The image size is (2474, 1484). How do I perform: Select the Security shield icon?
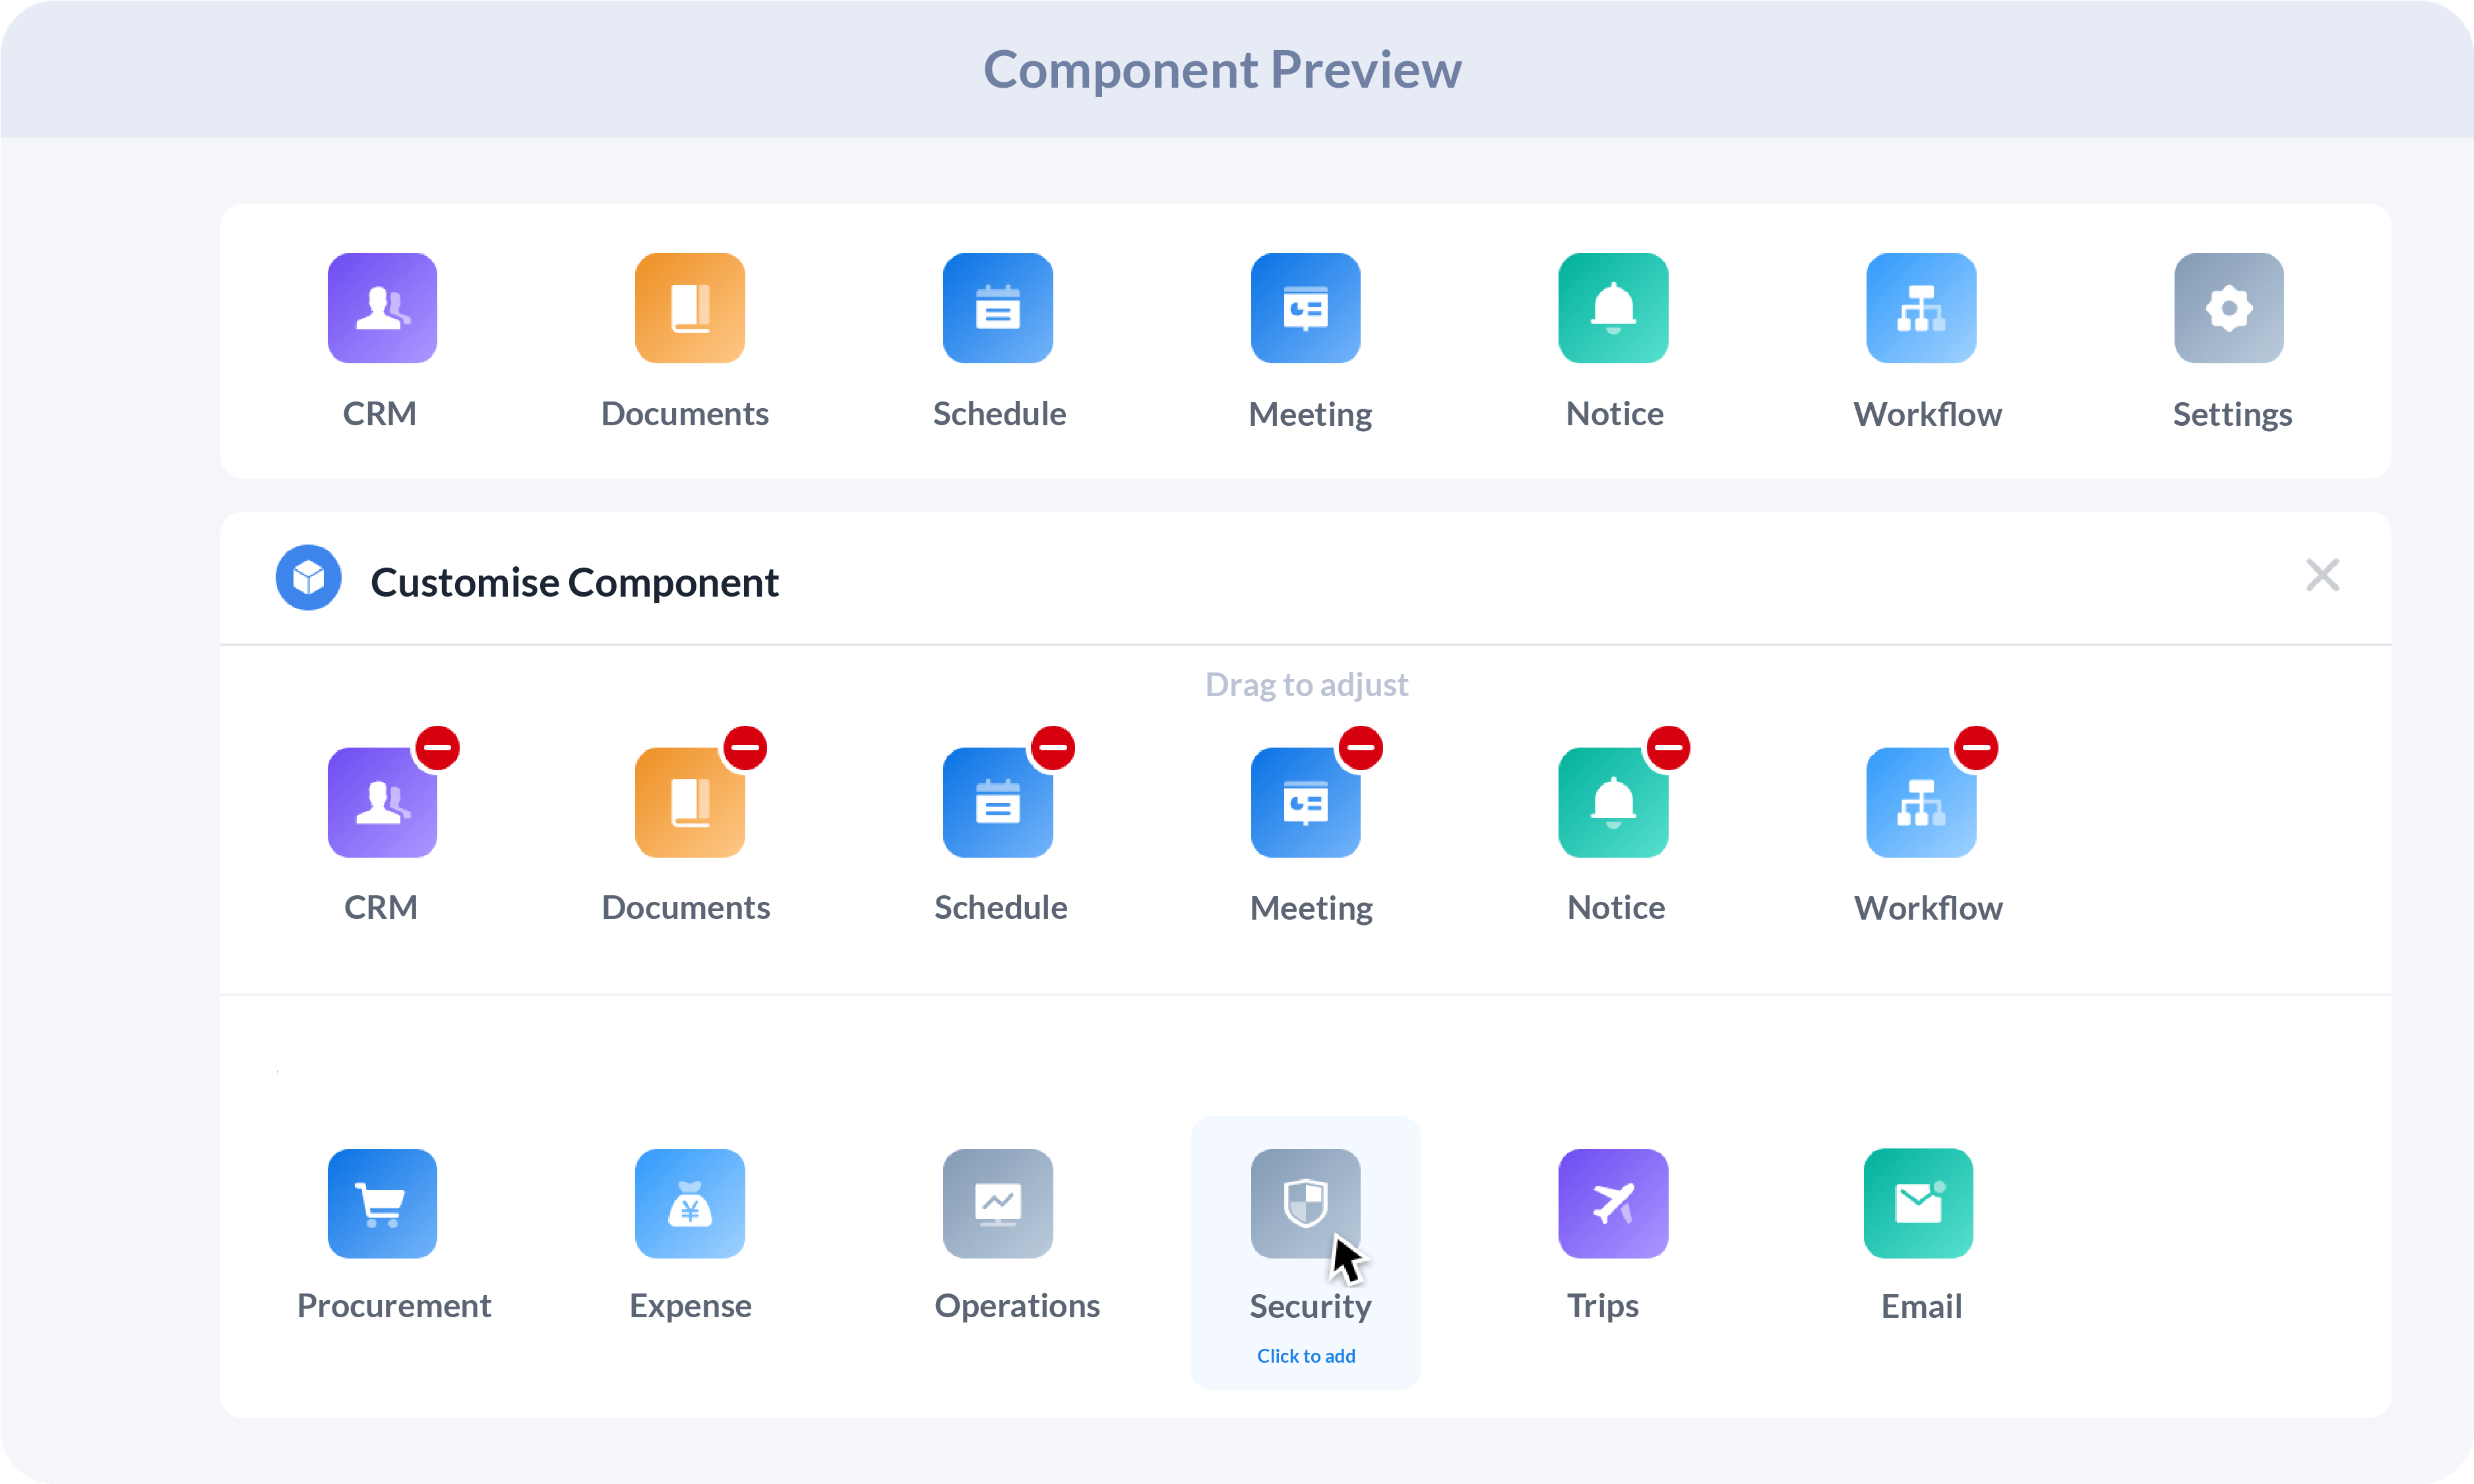point(1307,1203)
